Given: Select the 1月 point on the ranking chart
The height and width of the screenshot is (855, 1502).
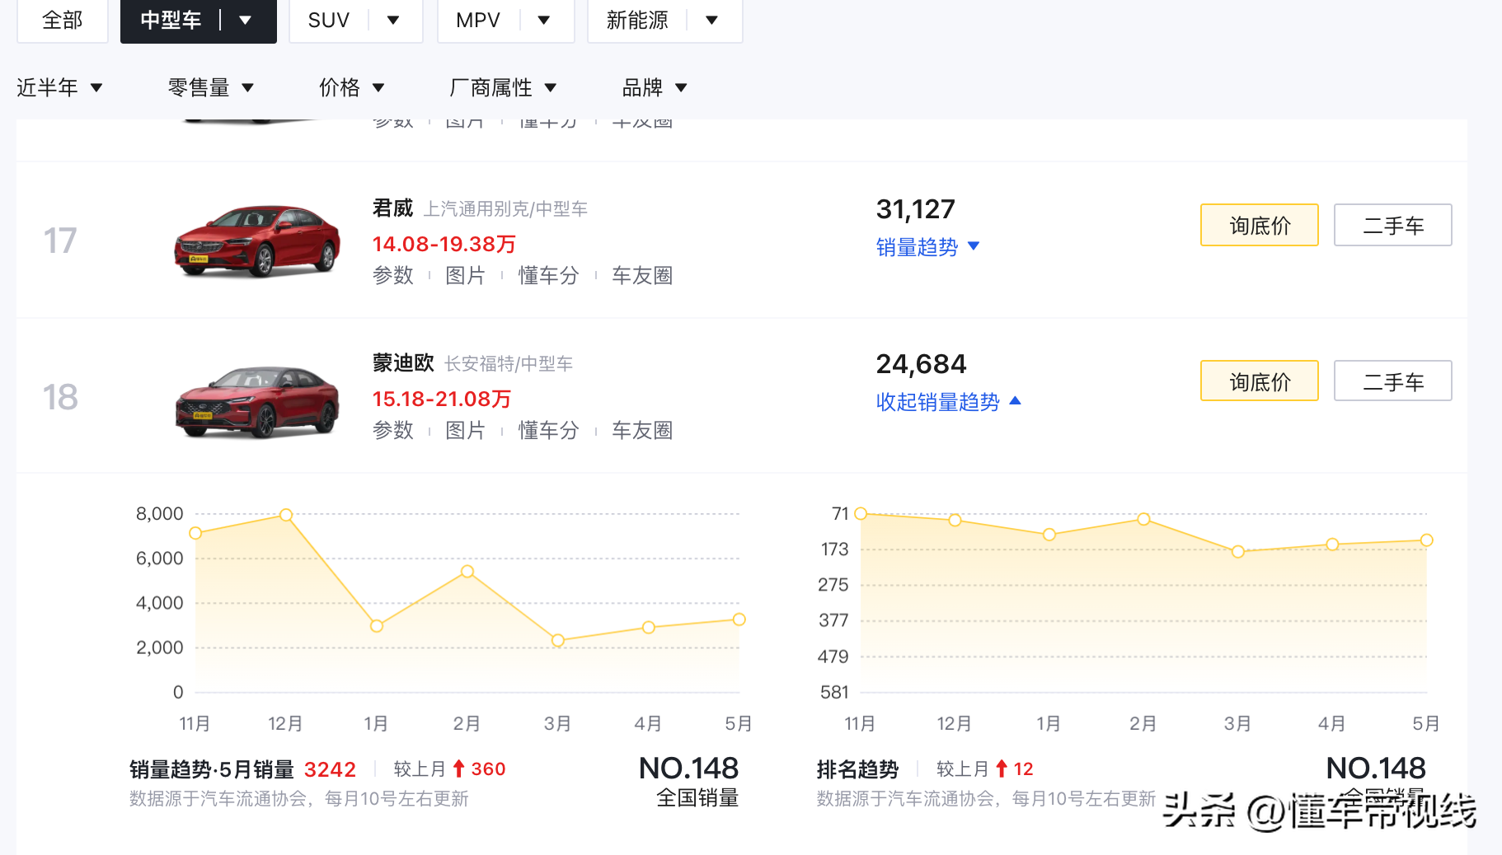Looking at the screenshot, I should (1049, 535).
